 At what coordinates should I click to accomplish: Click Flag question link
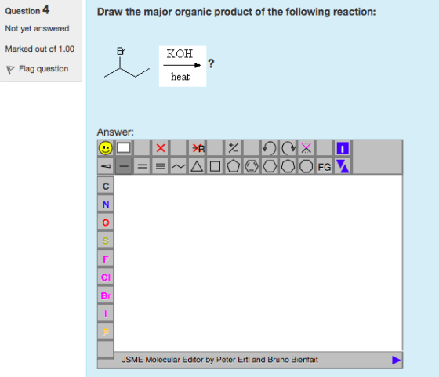tap(43, 68)
